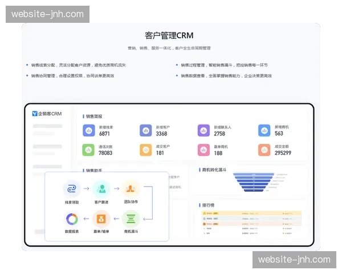Open the 成交金额 stat icon

(264, 150)
